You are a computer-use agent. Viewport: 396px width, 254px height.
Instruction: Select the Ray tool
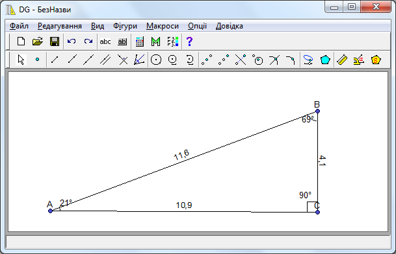click(x=72, y=60)
